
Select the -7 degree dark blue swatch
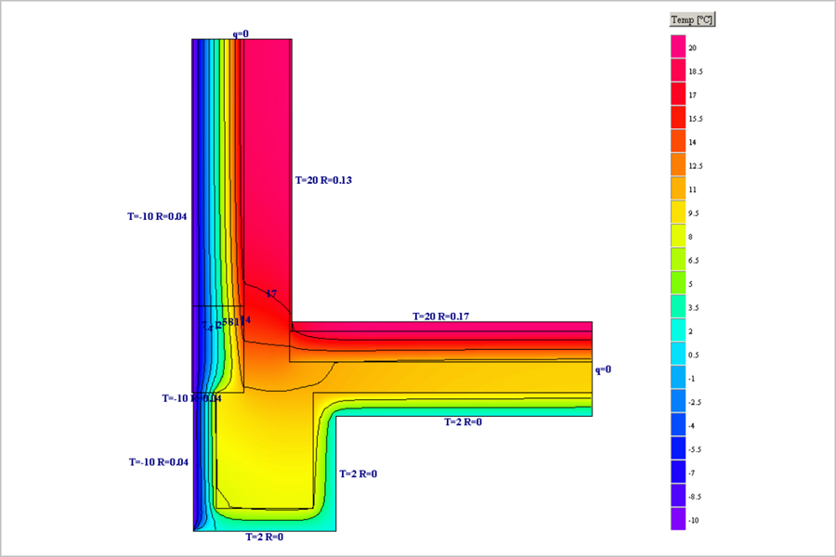(x=678, y=473)
